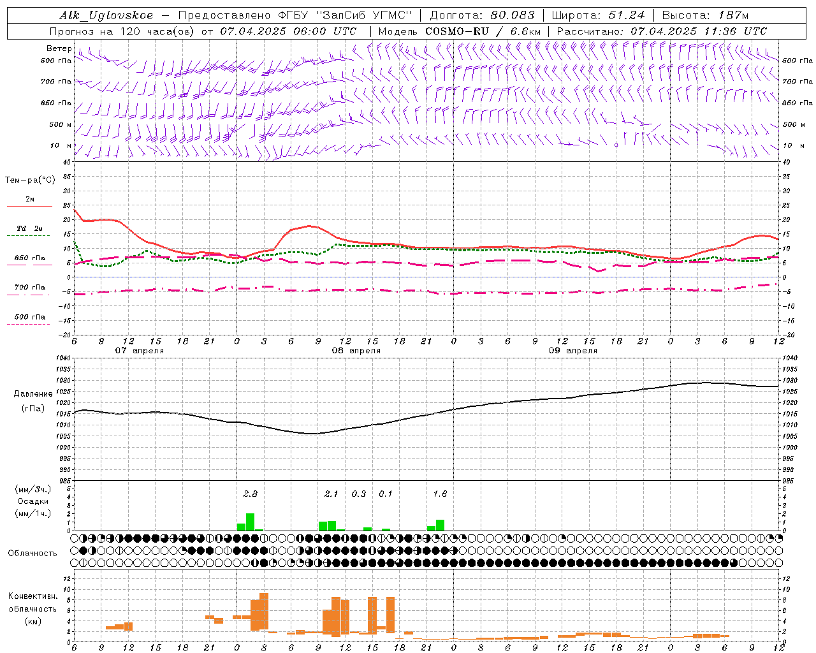
Task: Click the (мм/1ч.) precipitation unit label
Action: (33, 513)
